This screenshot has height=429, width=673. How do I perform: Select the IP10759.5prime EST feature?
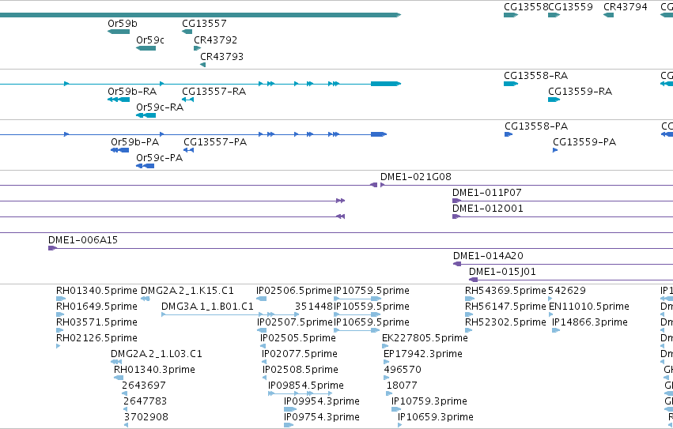tap(357, 299)
